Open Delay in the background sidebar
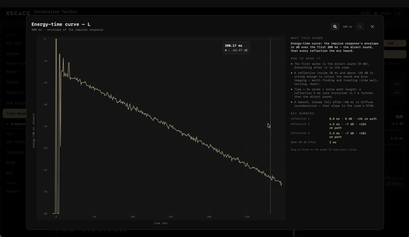 click(12, 72)
